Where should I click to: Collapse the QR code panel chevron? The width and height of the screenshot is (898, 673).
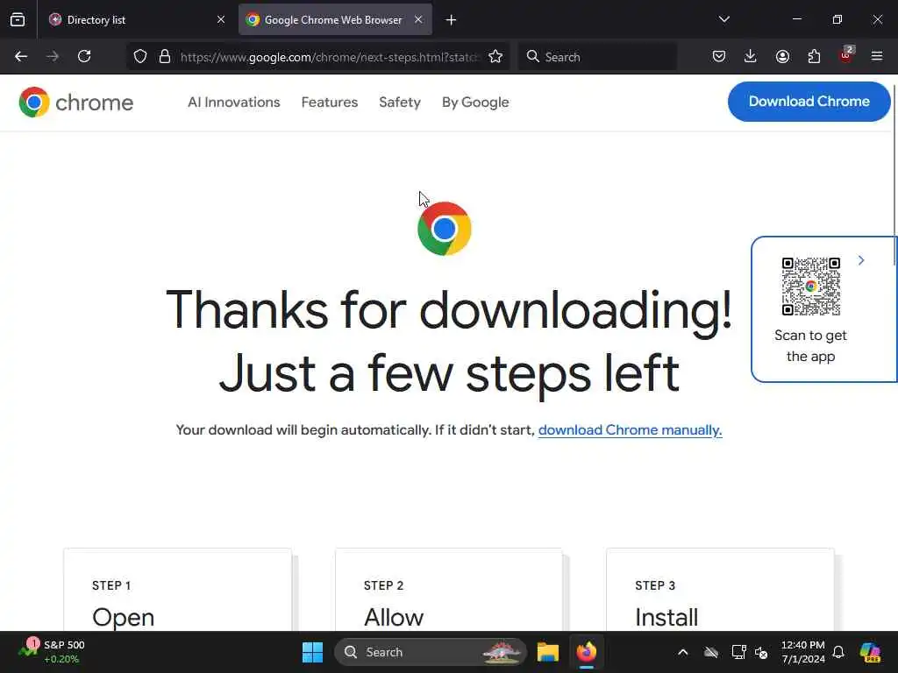click(x=861, y=260)
